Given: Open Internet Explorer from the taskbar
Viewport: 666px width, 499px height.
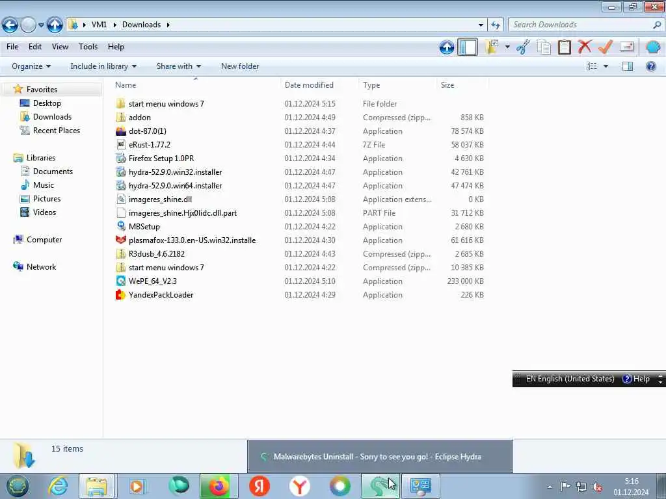Looking at the screenshot, I should pos(57,486).
